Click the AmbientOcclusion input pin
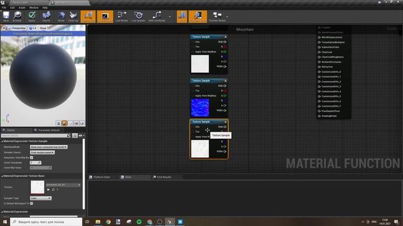 pyautogui.click(x=319, y=62)
